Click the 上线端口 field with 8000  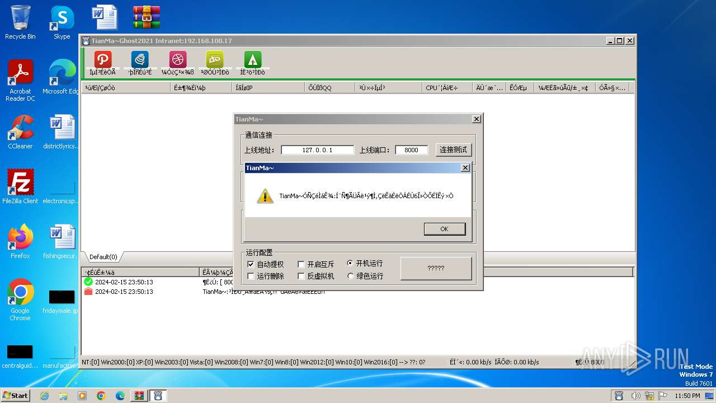(x=411, y=150)
